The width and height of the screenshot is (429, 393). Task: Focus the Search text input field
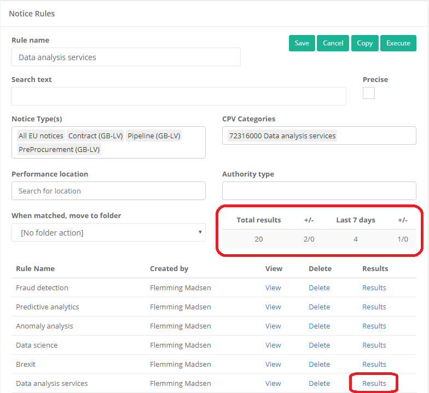pyautogui.click(x=178, y=96)
